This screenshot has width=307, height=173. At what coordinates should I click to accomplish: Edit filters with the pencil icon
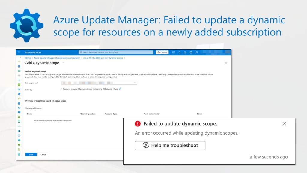pyautogui.click(x=120, y=89)
